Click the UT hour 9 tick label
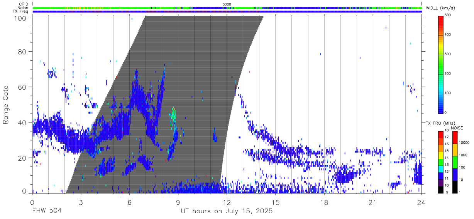 click(x=178, y=202)
